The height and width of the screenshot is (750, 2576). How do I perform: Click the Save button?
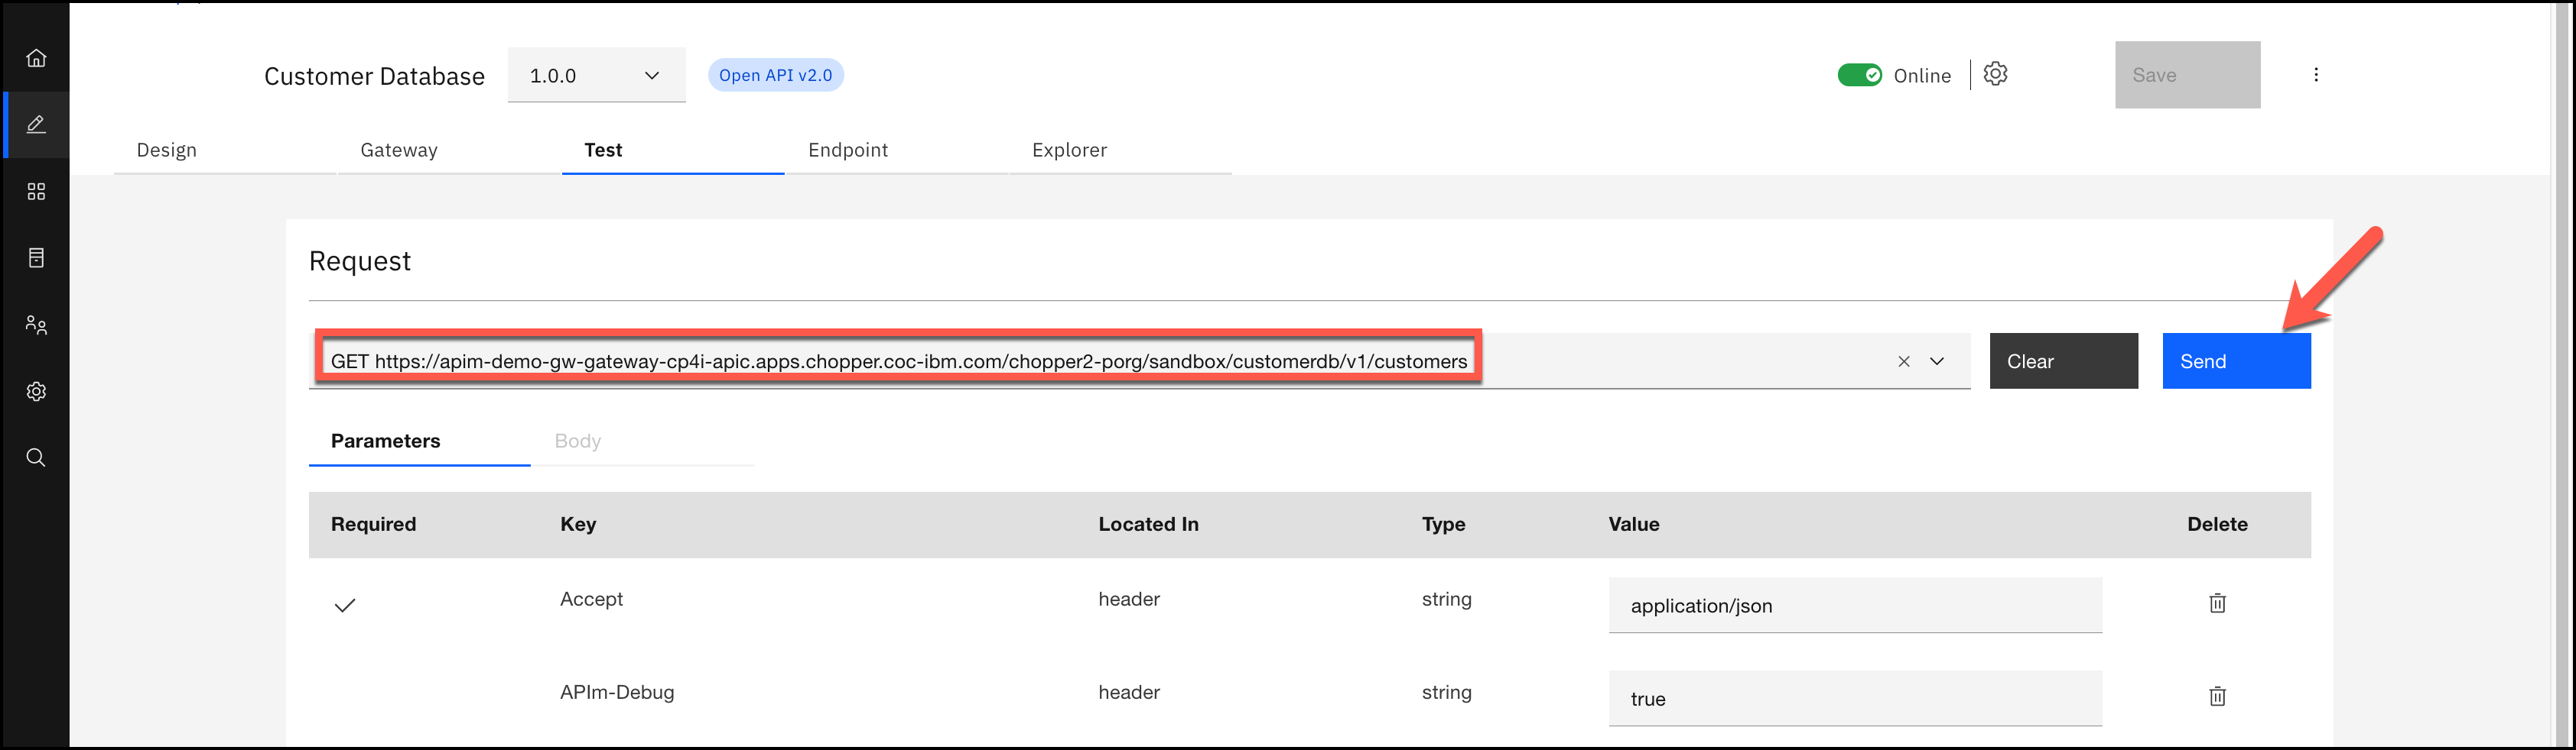coord(2187,75)
